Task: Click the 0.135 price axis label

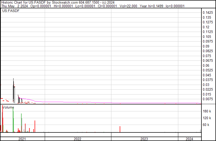Action: [x=207, y=17]
